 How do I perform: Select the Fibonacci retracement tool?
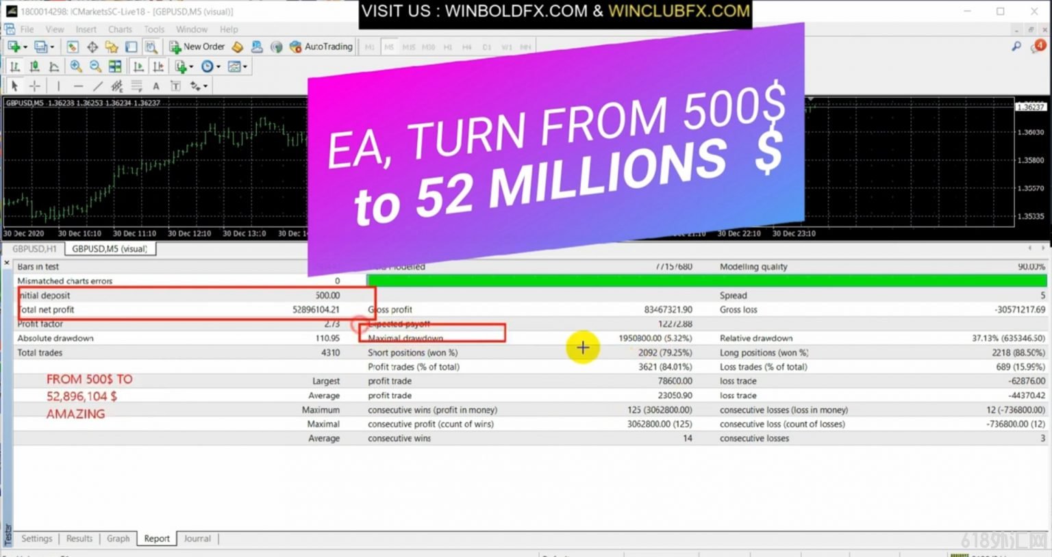137,86
